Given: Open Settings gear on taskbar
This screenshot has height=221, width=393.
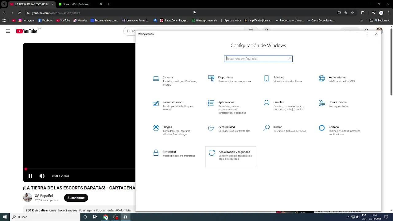Looking at the screenshot, I should (126, 217).
